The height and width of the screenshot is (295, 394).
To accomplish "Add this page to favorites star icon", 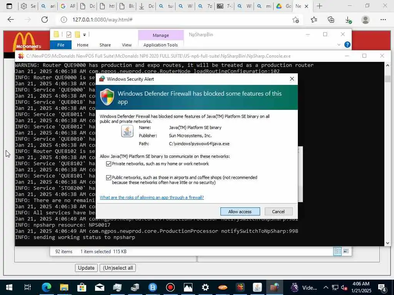I will tap(296, 20).
